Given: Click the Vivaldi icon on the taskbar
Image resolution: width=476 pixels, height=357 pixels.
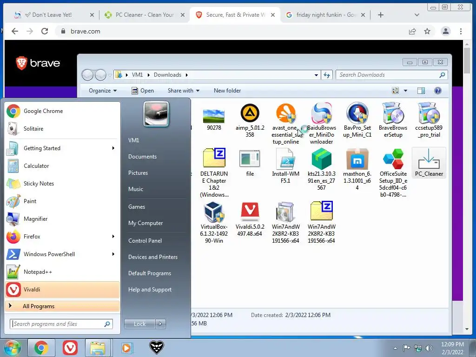Looking at the screenshot, I should pos(70,348).
